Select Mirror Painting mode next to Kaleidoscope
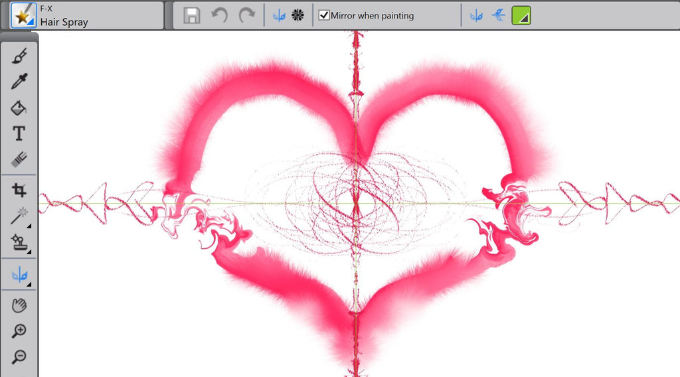Viewport: 680px width, 377px height. (x=279, y=15)
